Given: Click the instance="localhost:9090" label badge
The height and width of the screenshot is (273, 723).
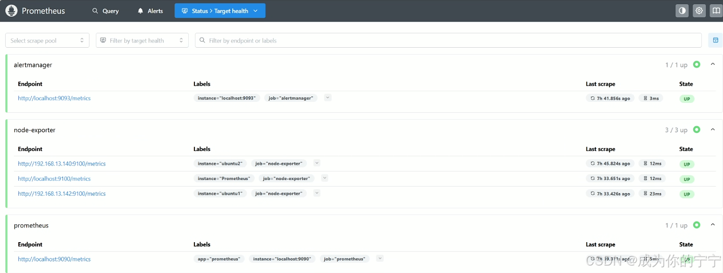Looking at the screenshot, I should pos(282,259).
